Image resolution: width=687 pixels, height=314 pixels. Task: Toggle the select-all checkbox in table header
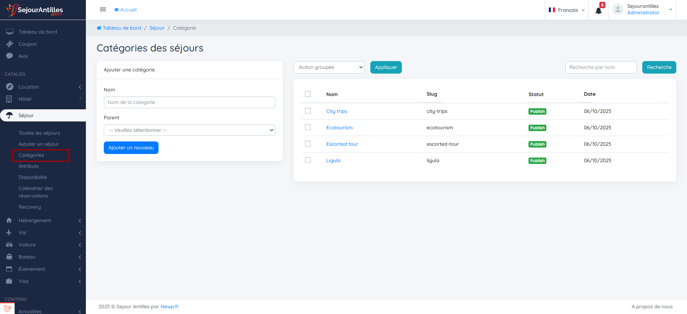click(x=308, y=94)
